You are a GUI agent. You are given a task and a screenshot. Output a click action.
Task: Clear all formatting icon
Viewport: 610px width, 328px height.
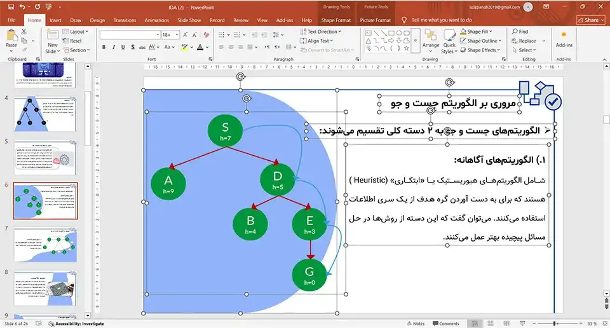(206, 34)
